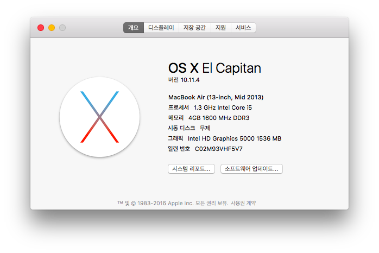Image resolution: width=379 pixels, height=253 pixels.
Task: Click the graphics value Intel HD Graphics 5000
Action: click(x=221, y=138)
